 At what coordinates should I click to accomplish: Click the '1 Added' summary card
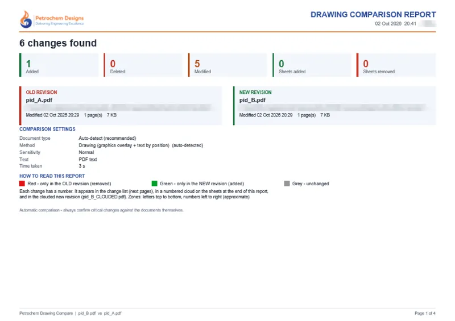[59, 65]
